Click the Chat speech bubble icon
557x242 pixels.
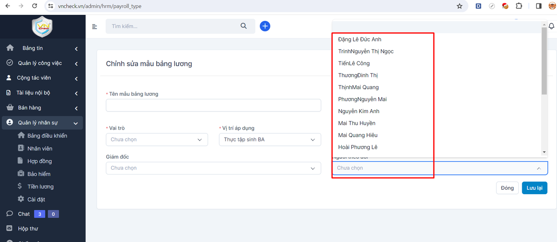point(10,214)
